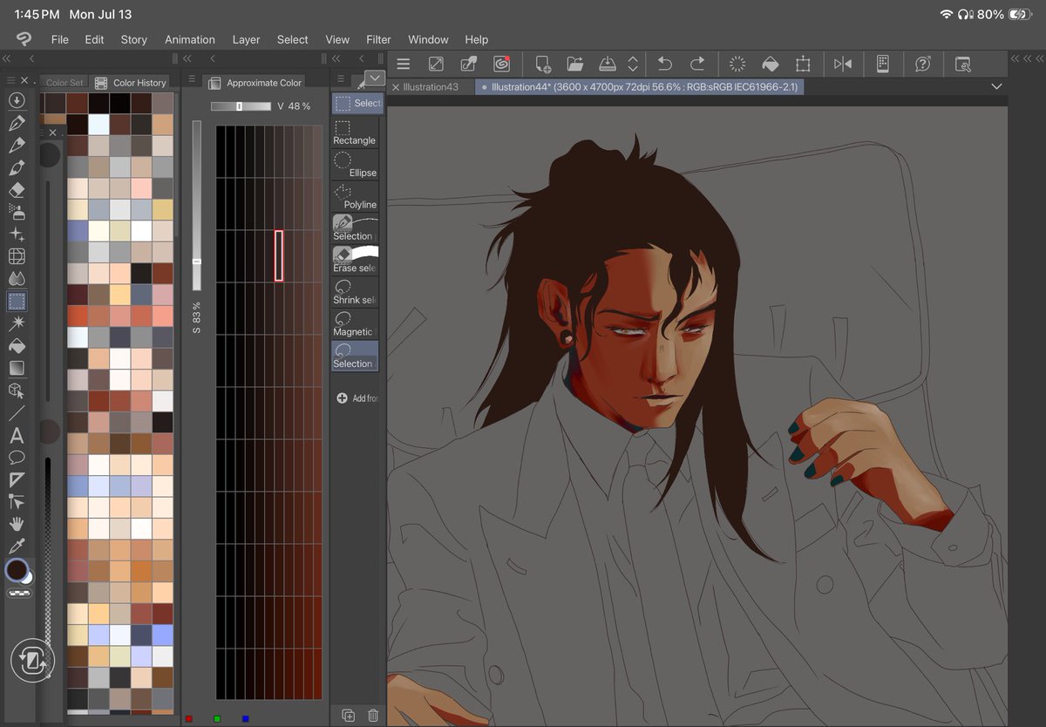Click the Redo arrow in command bar
The height and width of the screenshot is (727, 1046).
point(696,64)
